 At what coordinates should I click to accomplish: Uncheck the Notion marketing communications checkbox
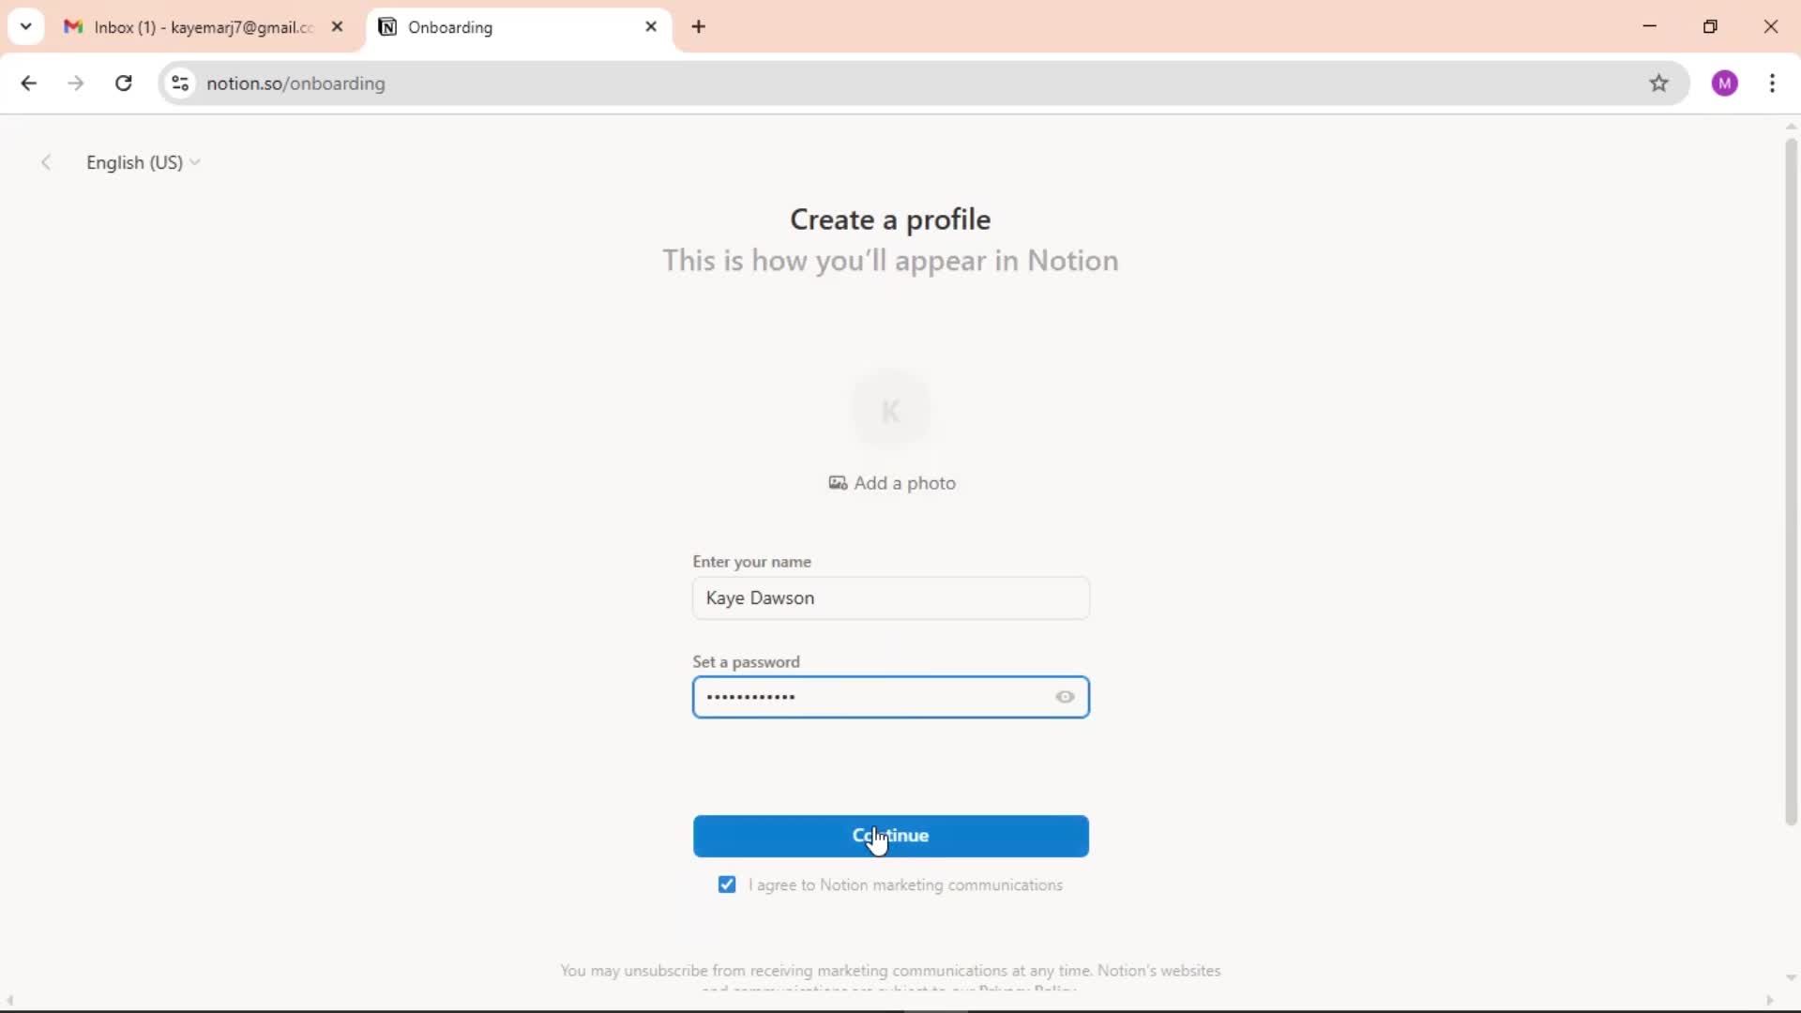click(727, 884)
